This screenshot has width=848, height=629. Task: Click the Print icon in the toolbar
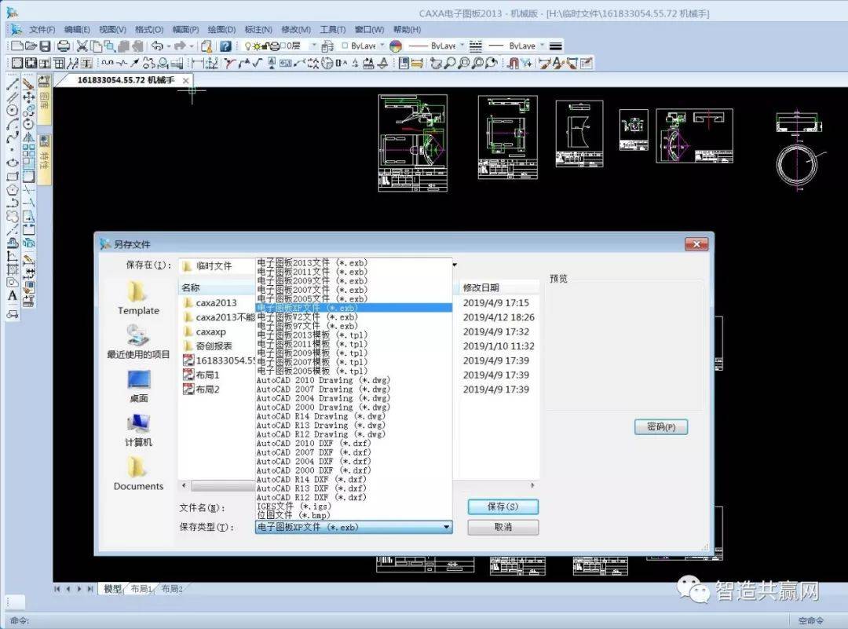coord(64,46)
